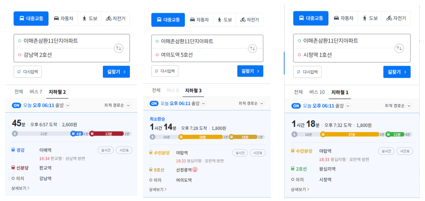Toggle ON departure switch in 시청역 panel
The image size is (425, 201).
click(296, 106)
